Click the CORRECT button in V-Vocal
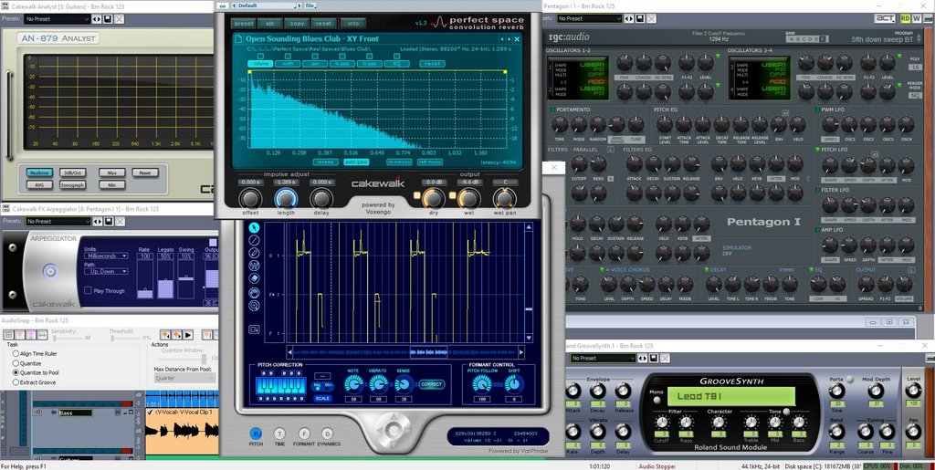 pos(432,384)
